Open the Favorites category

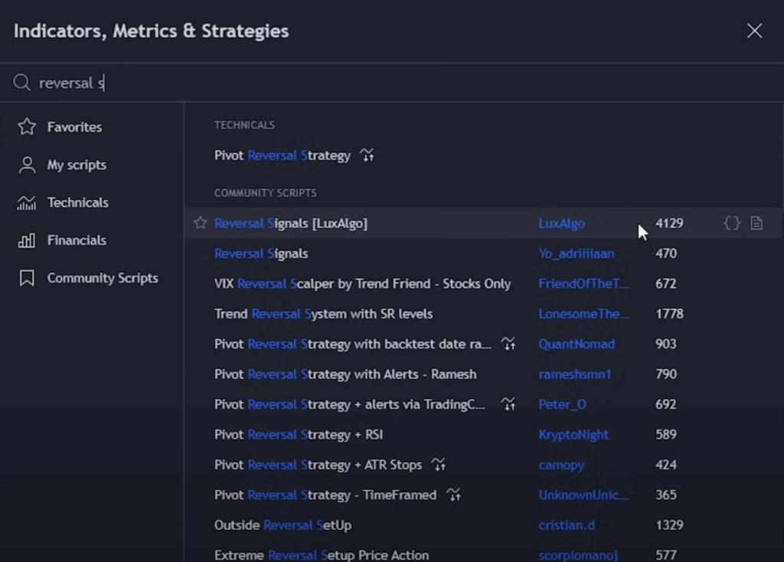[x=74, y=127]
